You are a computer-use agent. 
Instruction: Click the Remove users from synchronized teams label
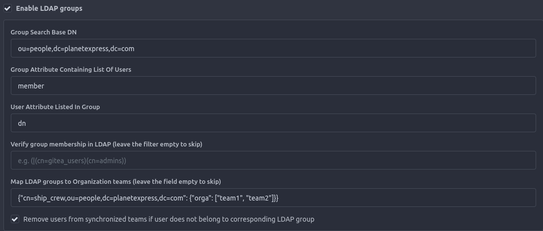coord(169,219)
